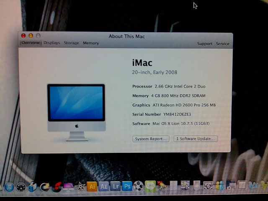Click the System Report button
Viewport: 268px width, 201px height.
tap(151, 139)
